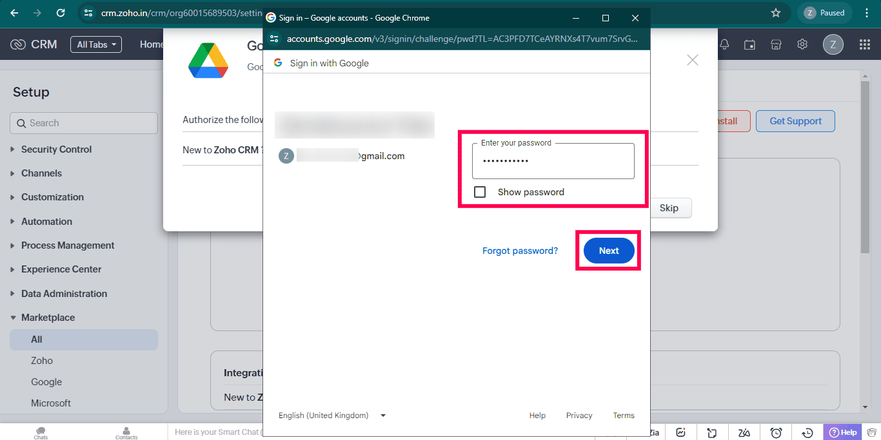Open Zoho CRM notifications bell
This screenshot has height=440, width=881.
724,44
